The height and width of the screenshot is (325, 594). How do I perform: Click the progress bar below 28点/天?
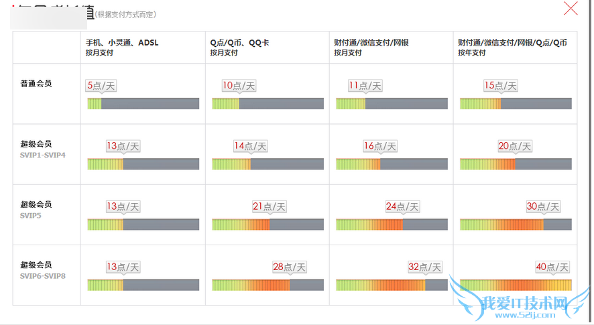pos(268,285)
